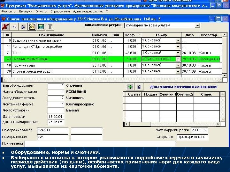The height and width of the screenshot is (172, 230).
Task: Open the Выборки menu
Action: tap(26, 11)
